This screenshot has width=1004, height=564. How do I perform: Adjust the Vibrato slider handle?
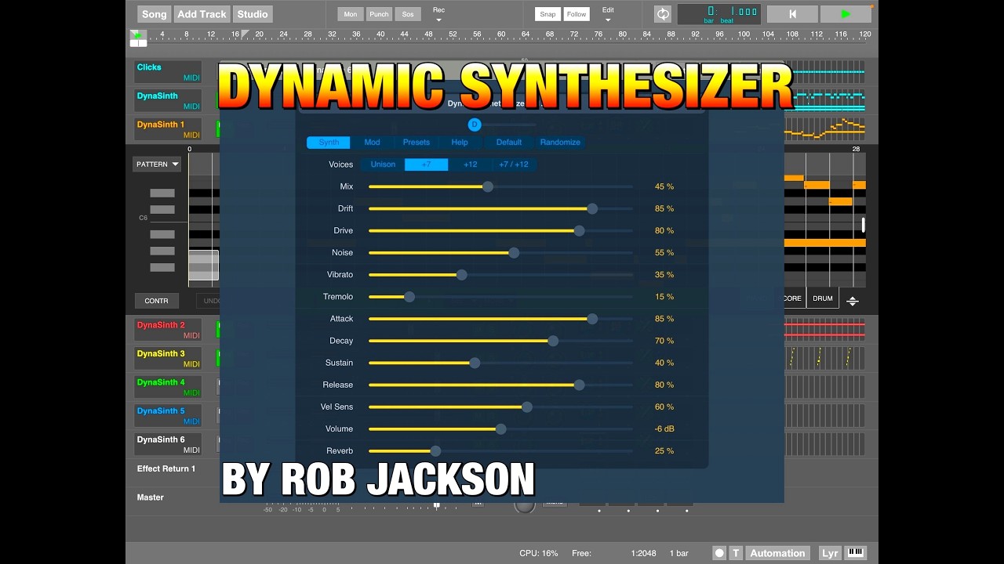click(x=462, y=274)
